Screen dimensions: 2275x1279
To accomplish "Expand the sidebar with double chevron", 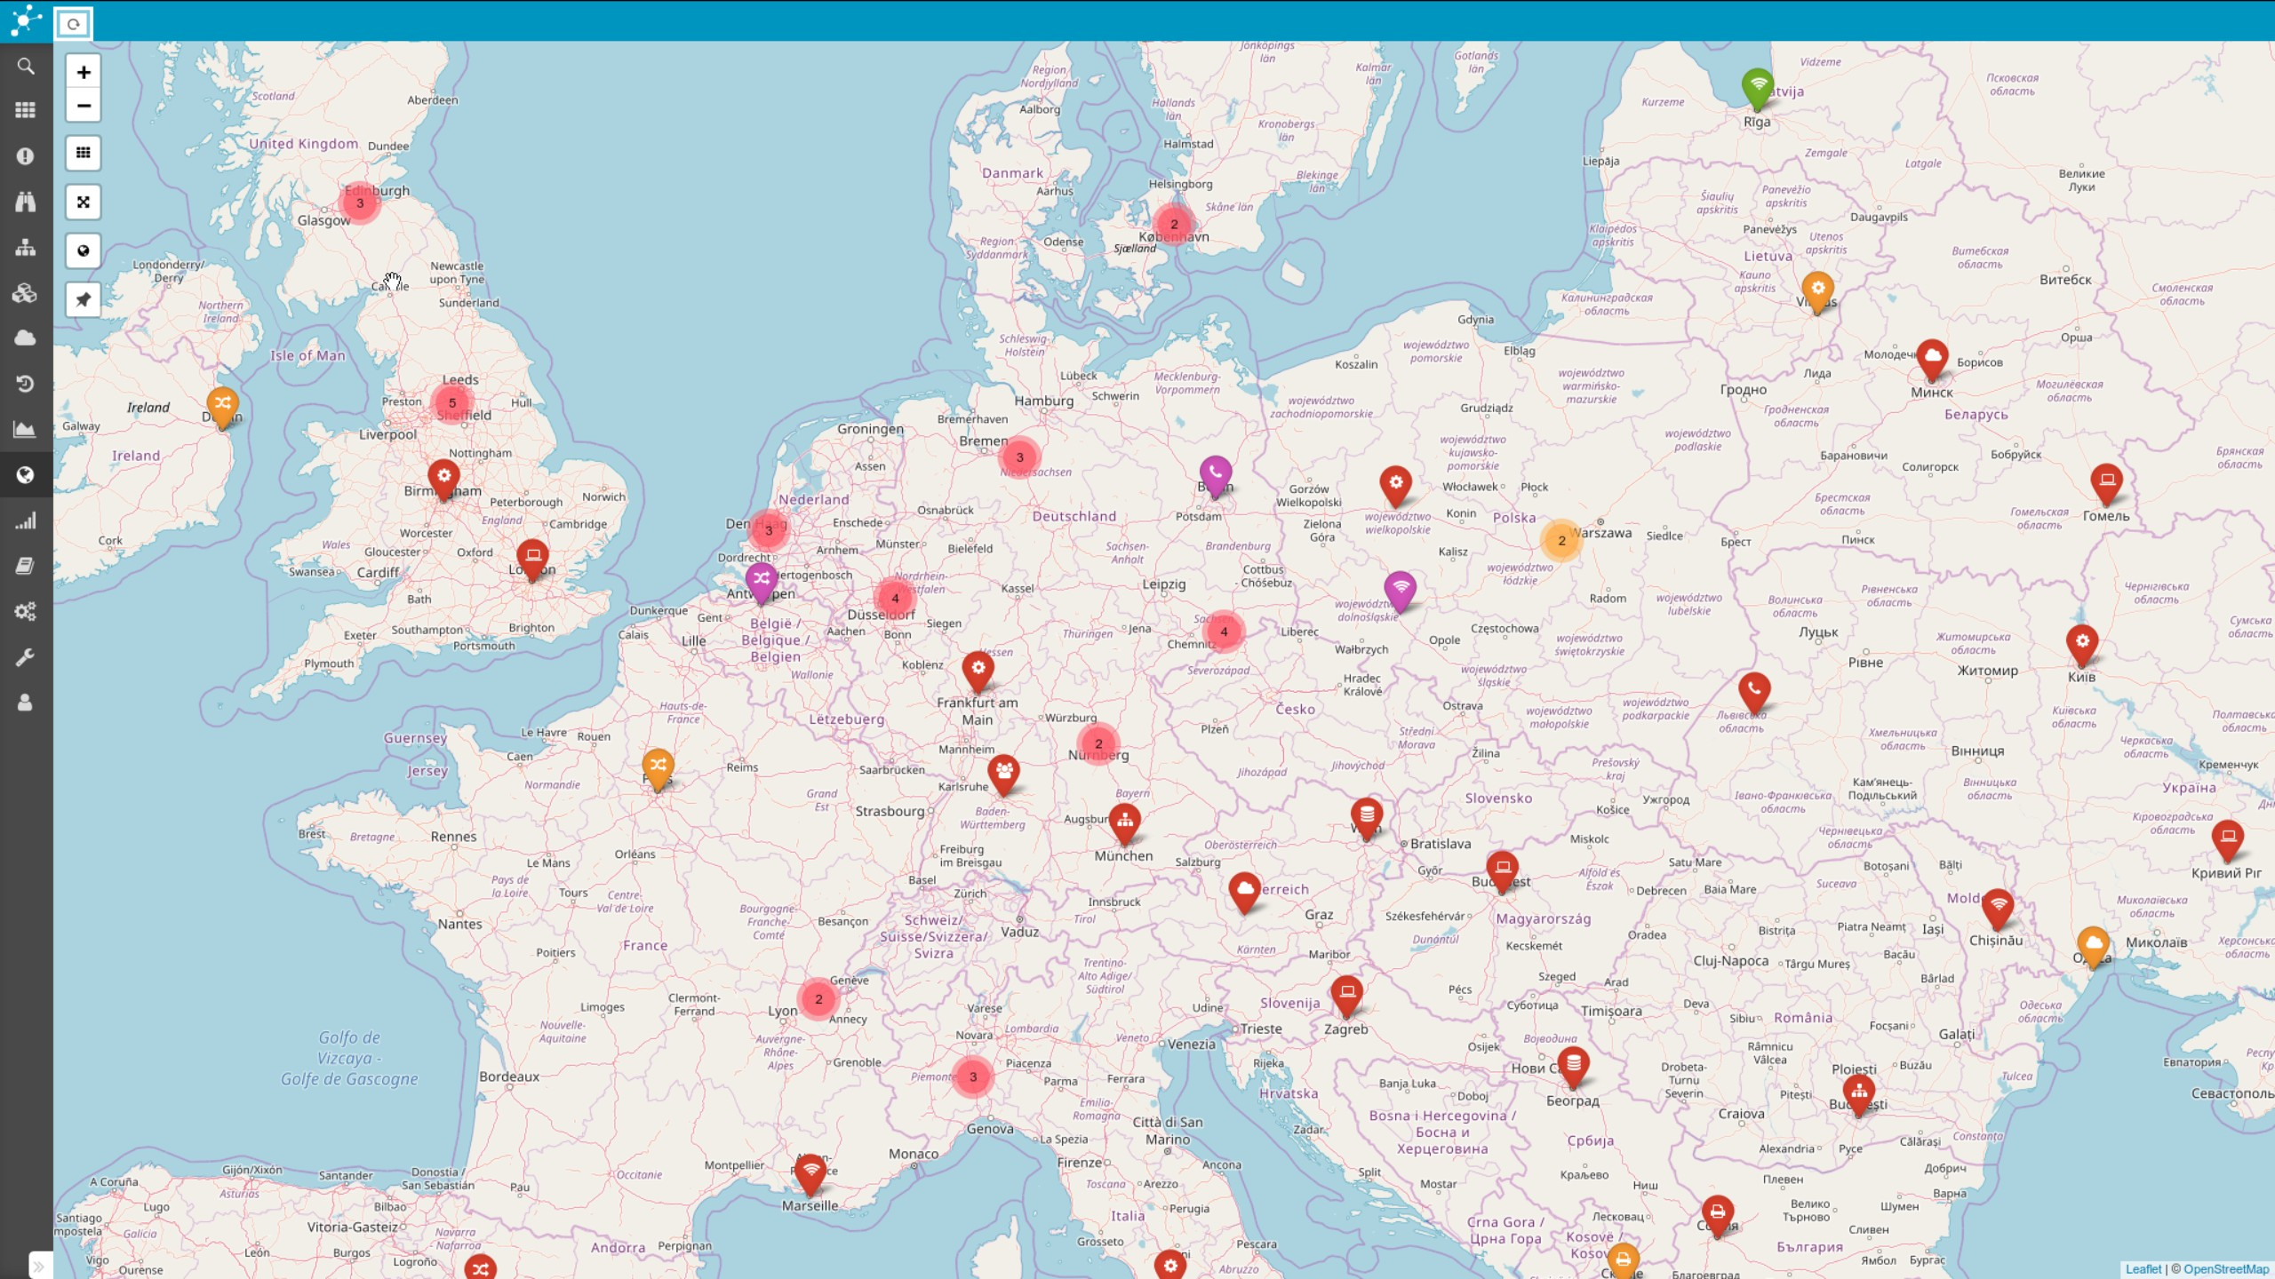I will tap(39, 1267).
